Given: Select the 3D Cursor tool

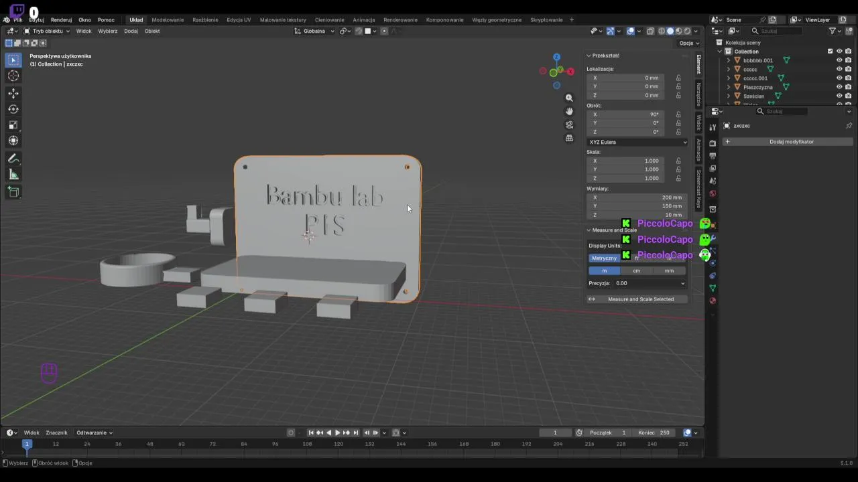Looking at the screenshot, I should (x=13, y=76).
